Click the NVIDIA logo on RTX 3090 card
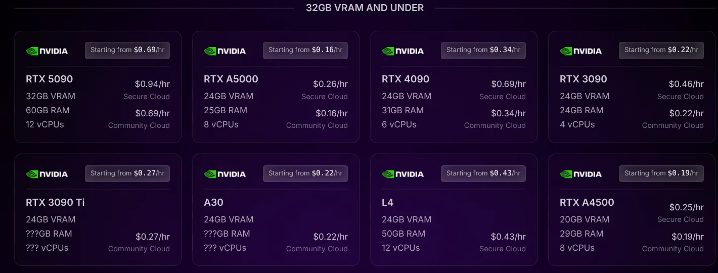Screen dimensions: 718x273 click(x=581, y=51)
